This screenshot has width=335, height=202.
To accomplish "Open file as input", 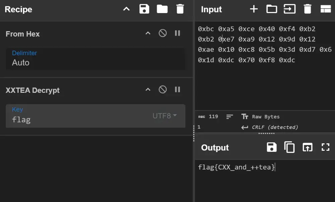I will coord(289,9).
